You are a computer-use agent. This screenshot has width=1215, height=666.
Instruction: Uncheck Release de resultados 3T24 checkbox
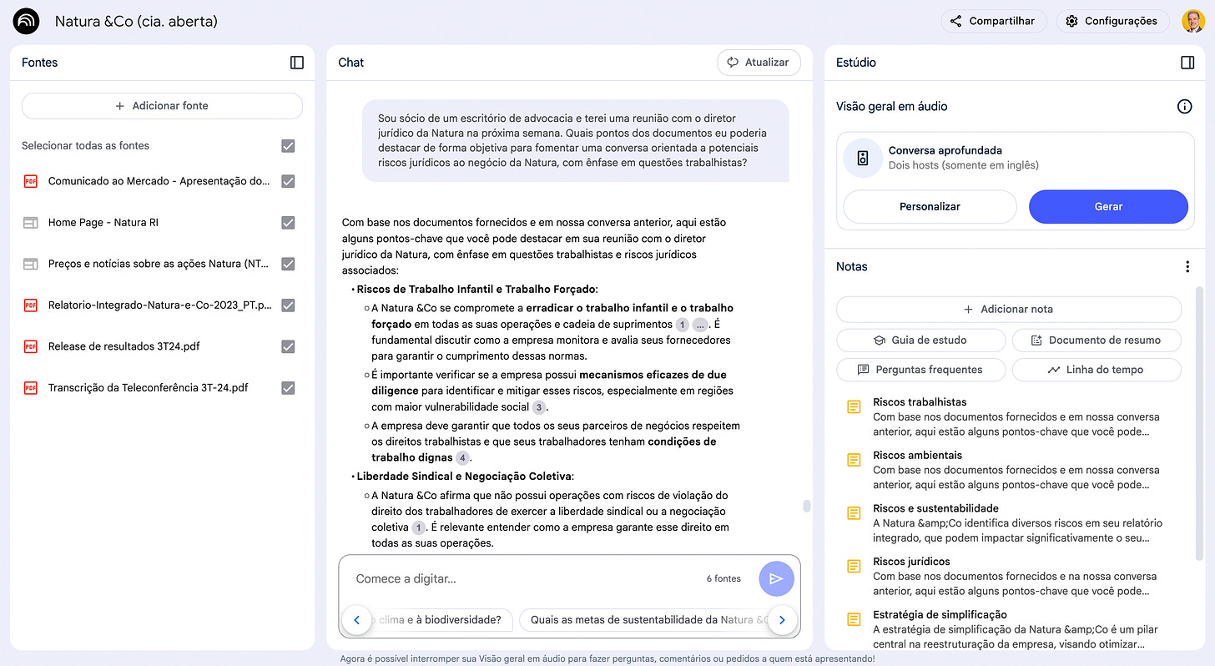point(288,346)
